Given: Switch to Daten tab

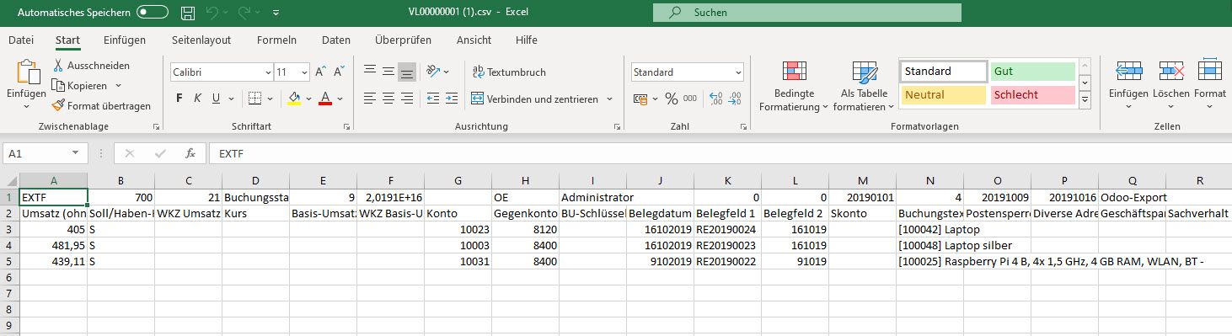Looking at the screenshot, I should click(x=335, y=40).
